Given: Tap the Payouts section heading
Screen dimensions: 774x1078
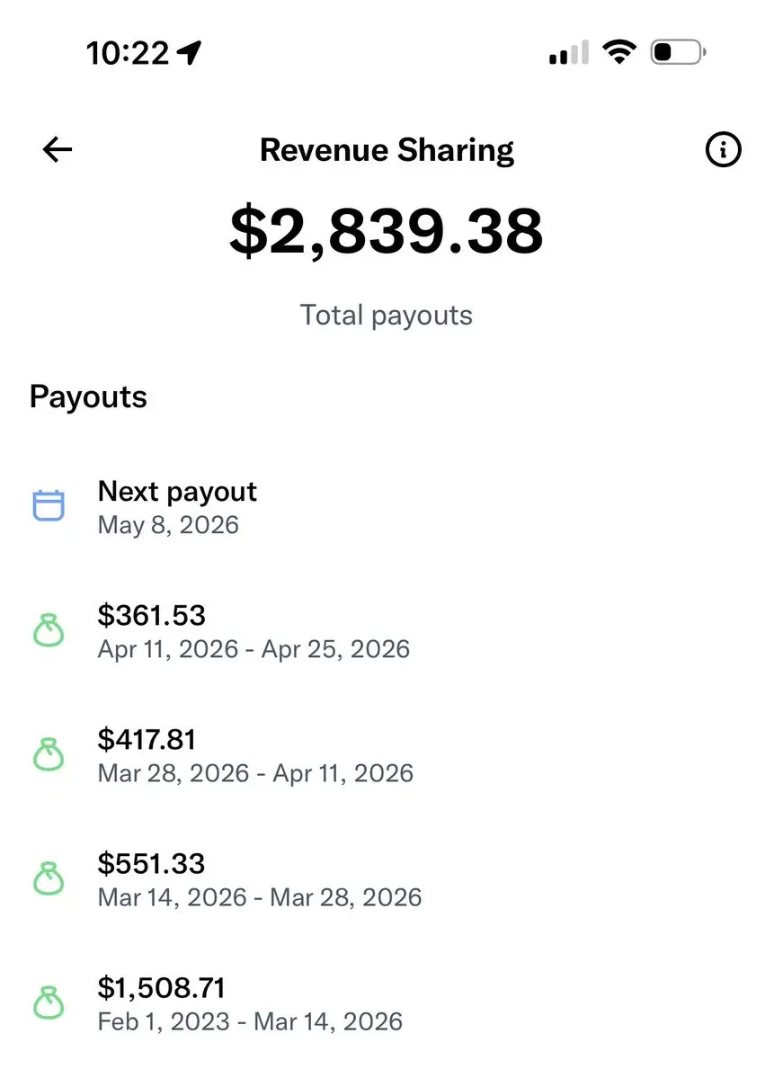Looking at the screenshot, I should point(88,396).
